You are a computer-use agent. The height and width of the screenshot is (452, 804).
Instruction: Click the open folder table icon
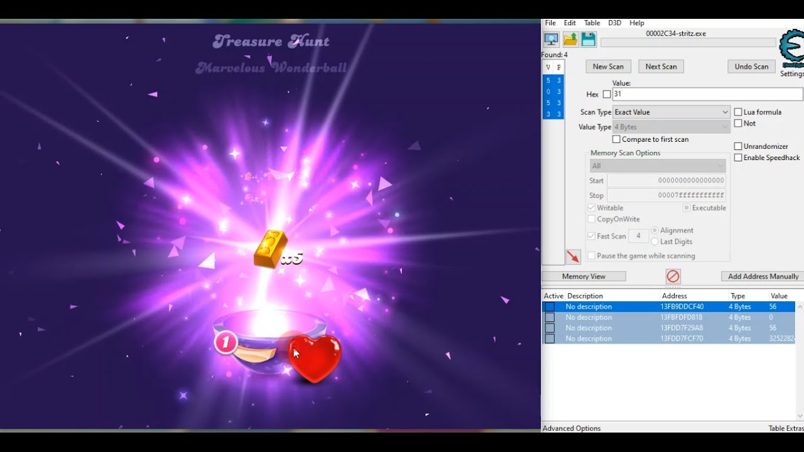pos(570,40)
